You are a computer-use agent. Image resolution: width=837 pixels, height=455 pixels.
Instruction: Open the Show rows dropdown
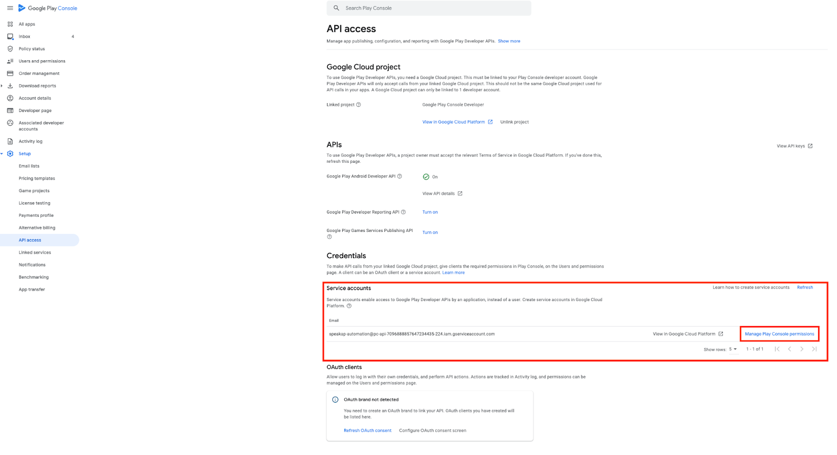[733, 349]
